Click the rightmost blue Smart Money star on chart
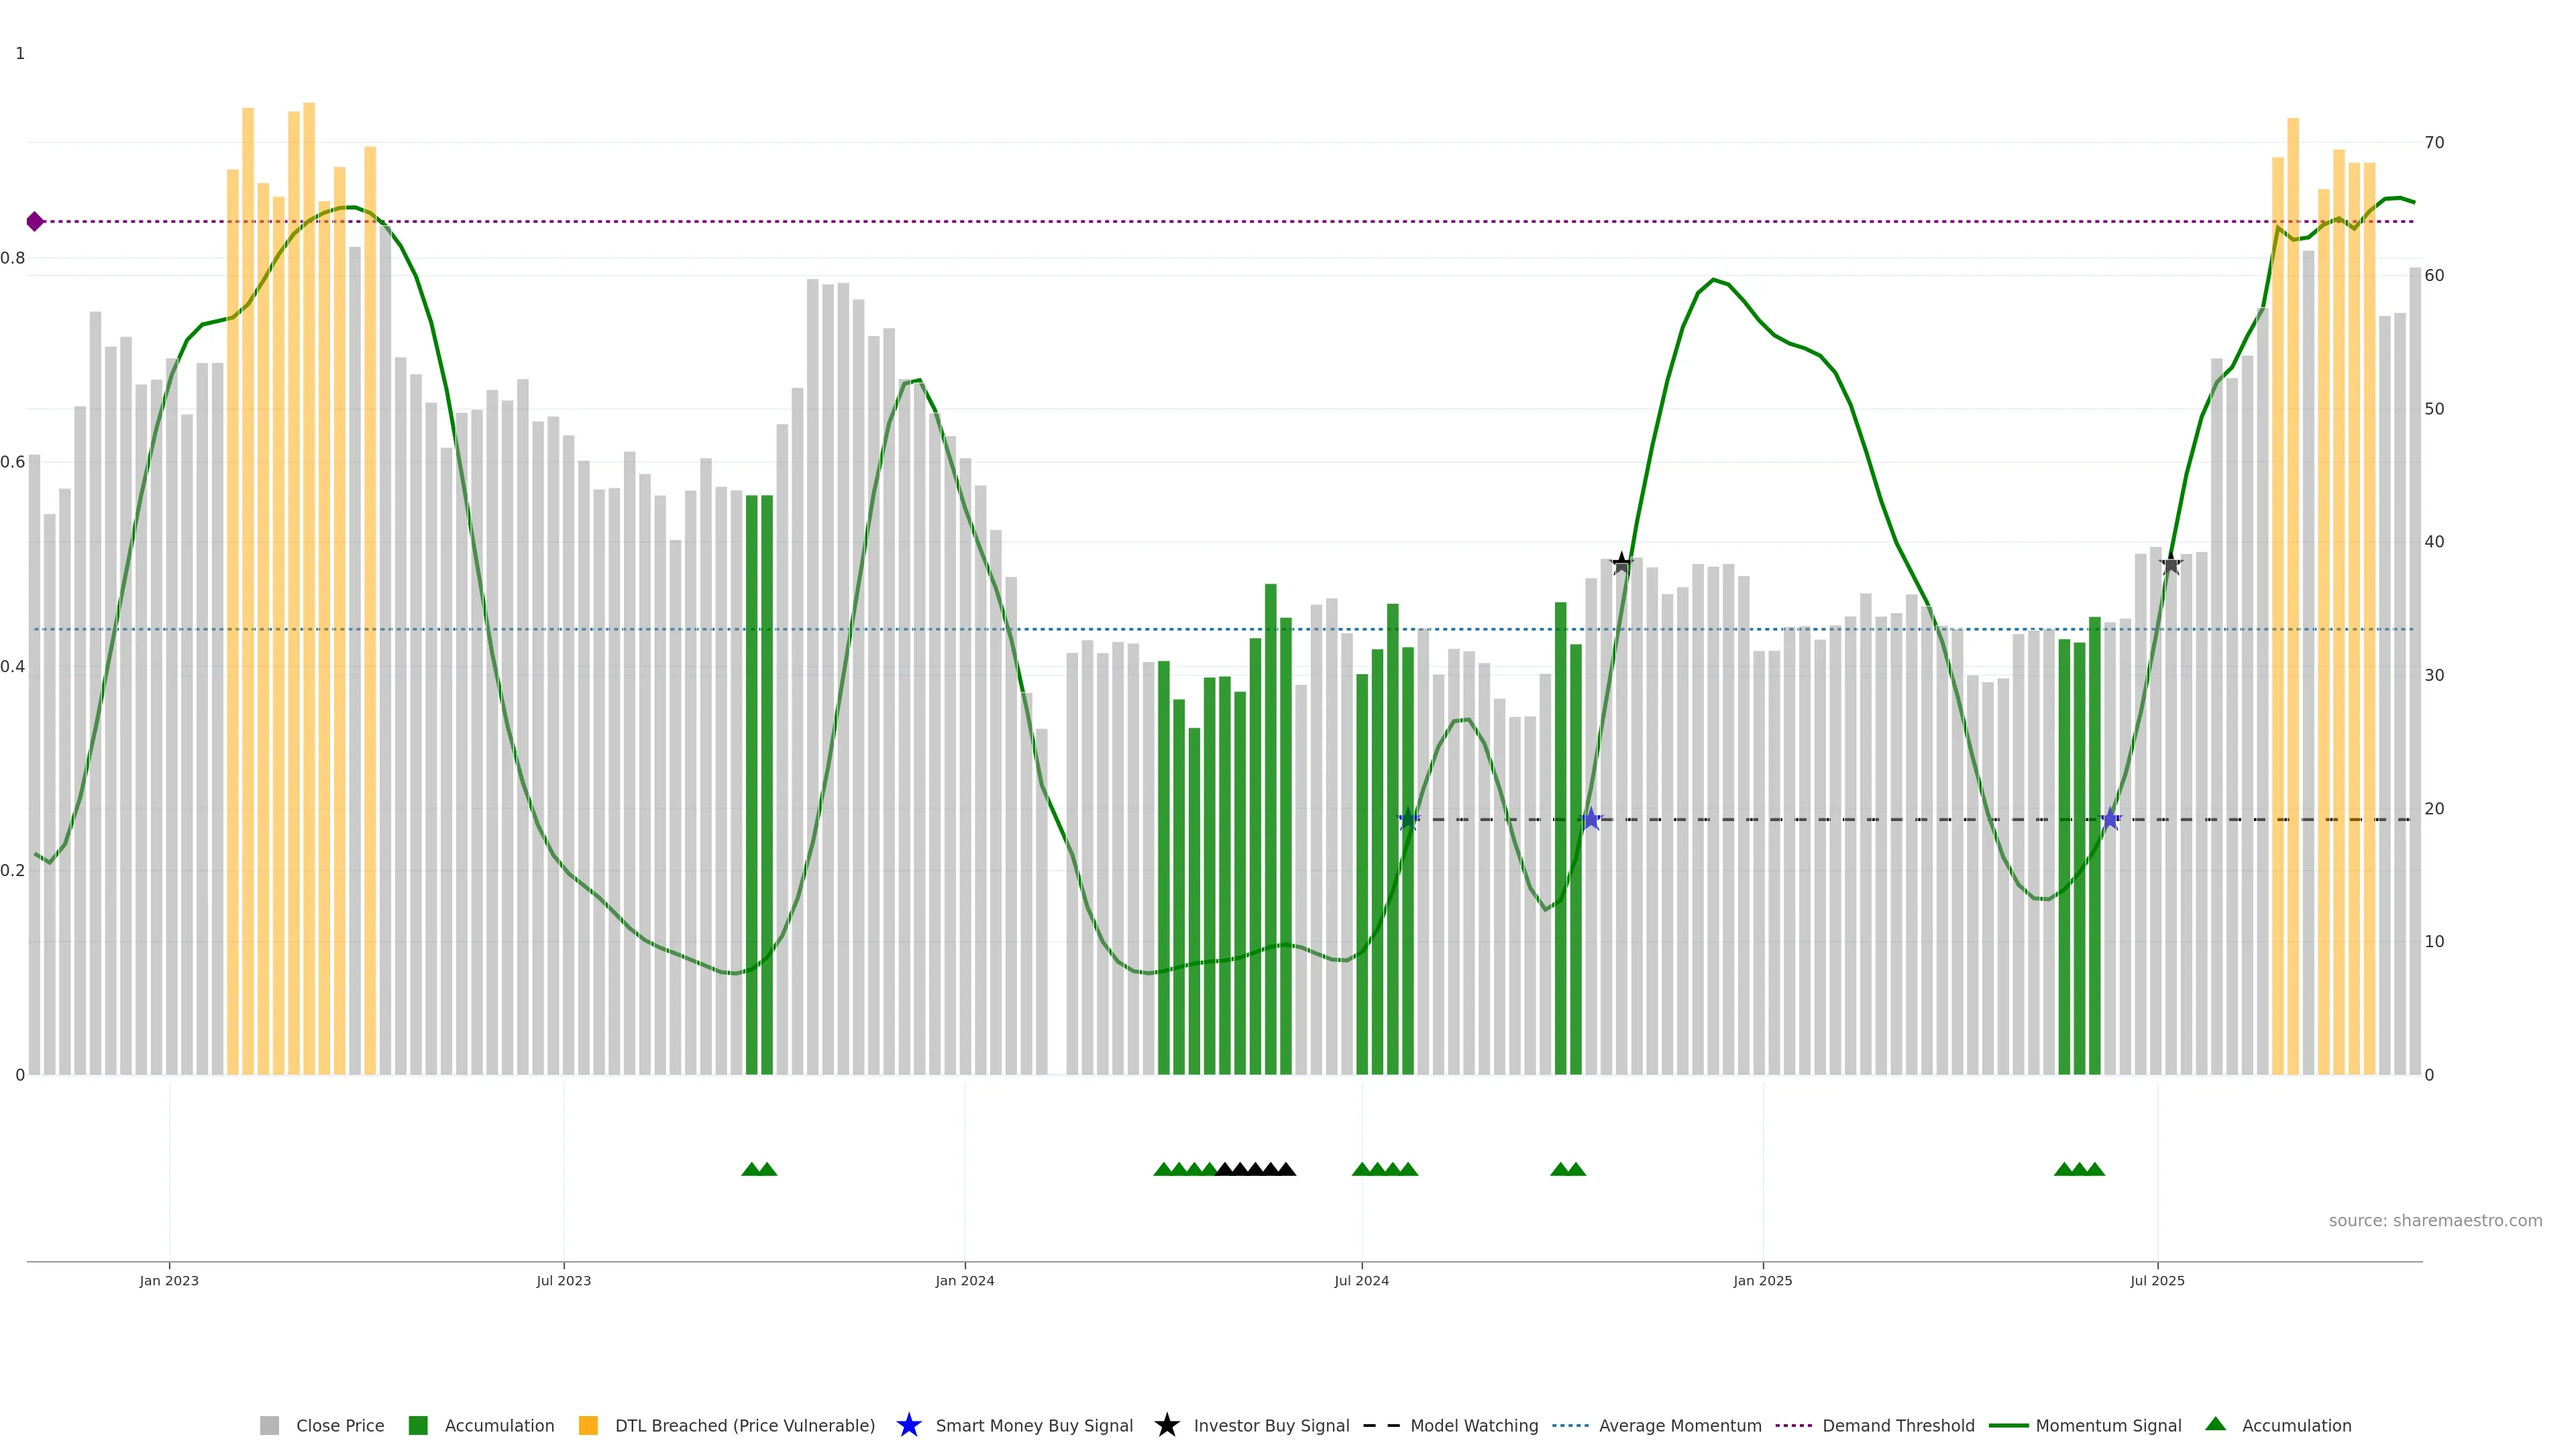This screenshot has width=2576, height=1449. [x=2110, y=819]
